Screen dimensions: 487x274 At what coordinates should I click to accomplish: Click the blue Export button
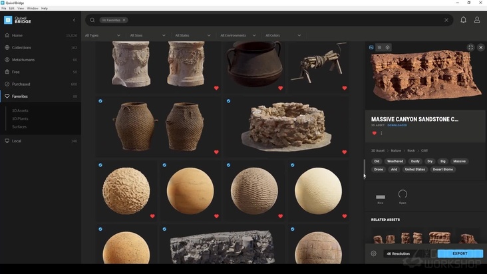[460, 253]
